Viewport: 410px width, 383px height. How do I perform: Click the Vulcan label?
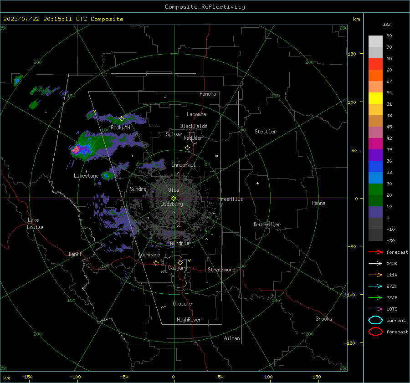(x=231, y=338)
